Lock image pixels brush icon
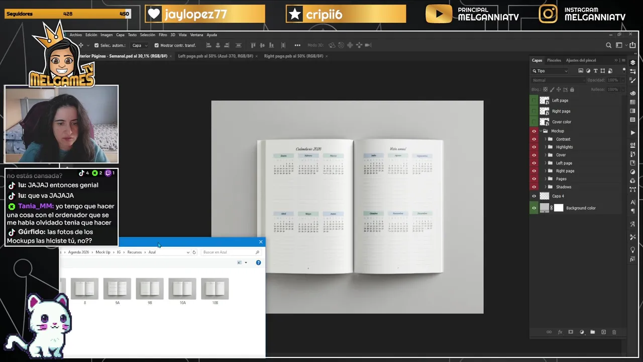Viewport: 643px width, 362px height. pos(553,89)
